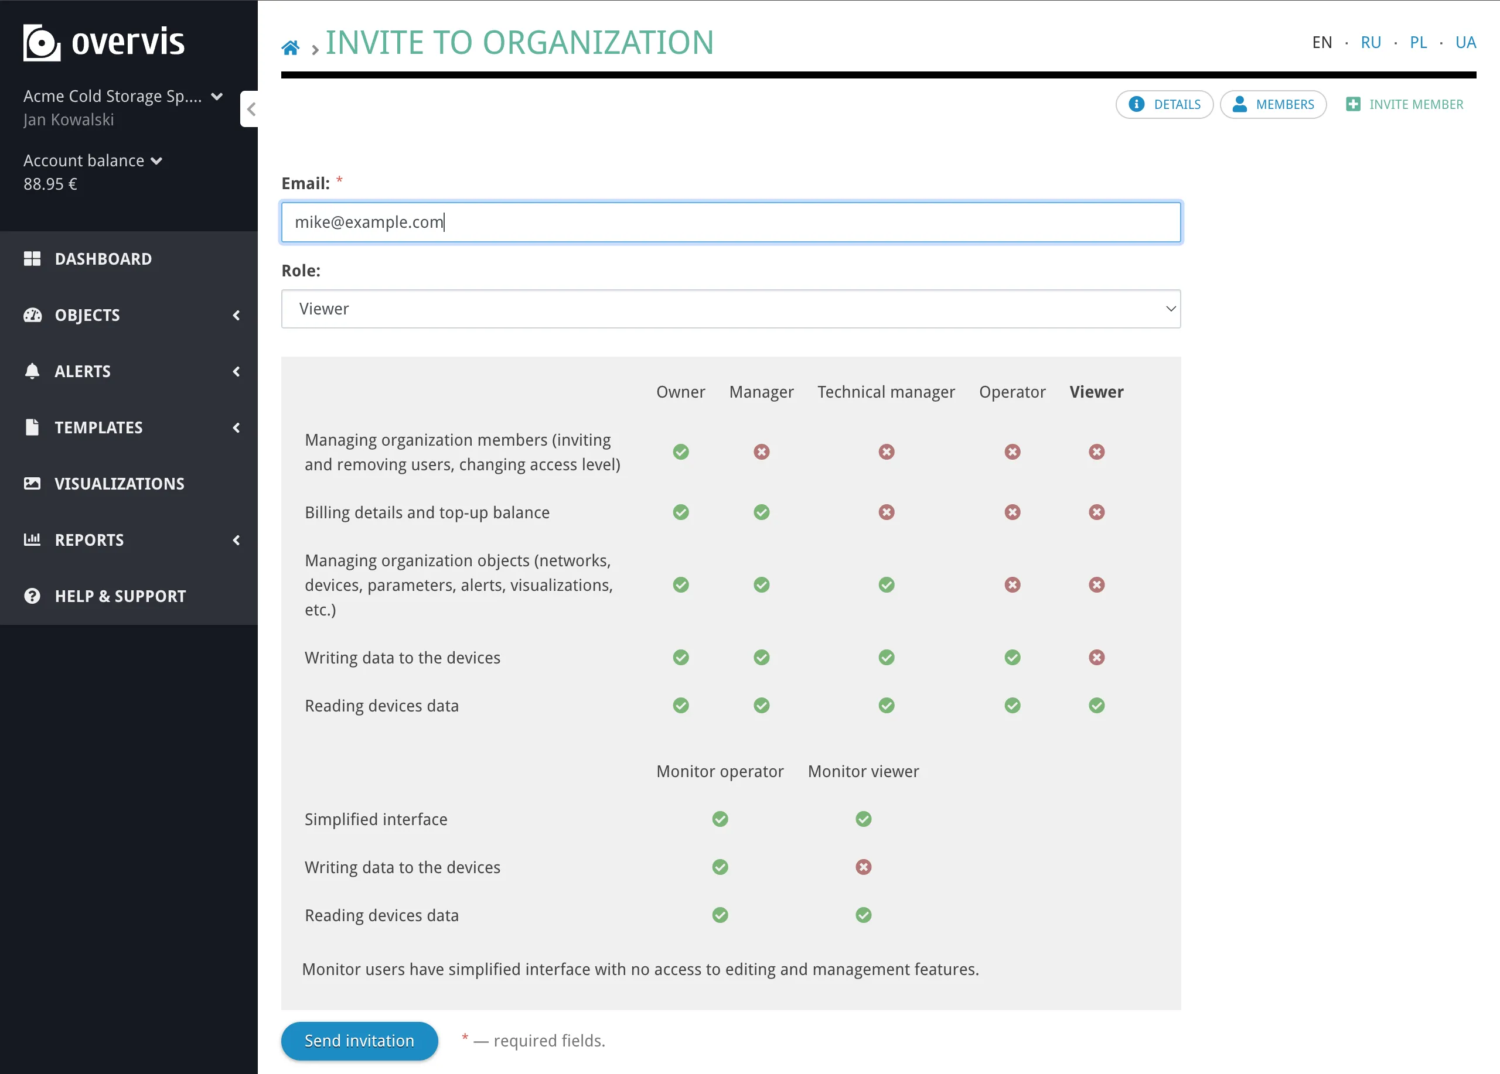The image size is (1500, 1074).
Task: Click the Visualizations image icon
Action: point(32,483)
